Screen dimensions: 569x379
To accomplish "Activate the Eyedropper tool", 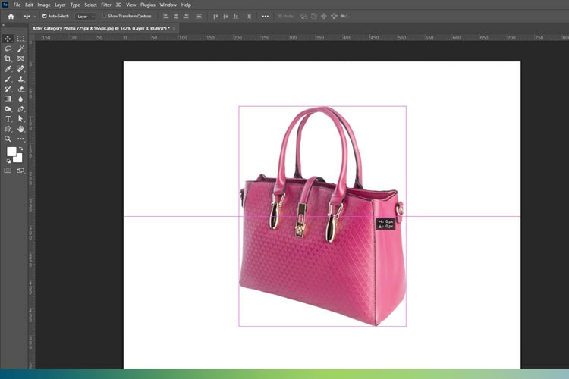I will 8,69.
